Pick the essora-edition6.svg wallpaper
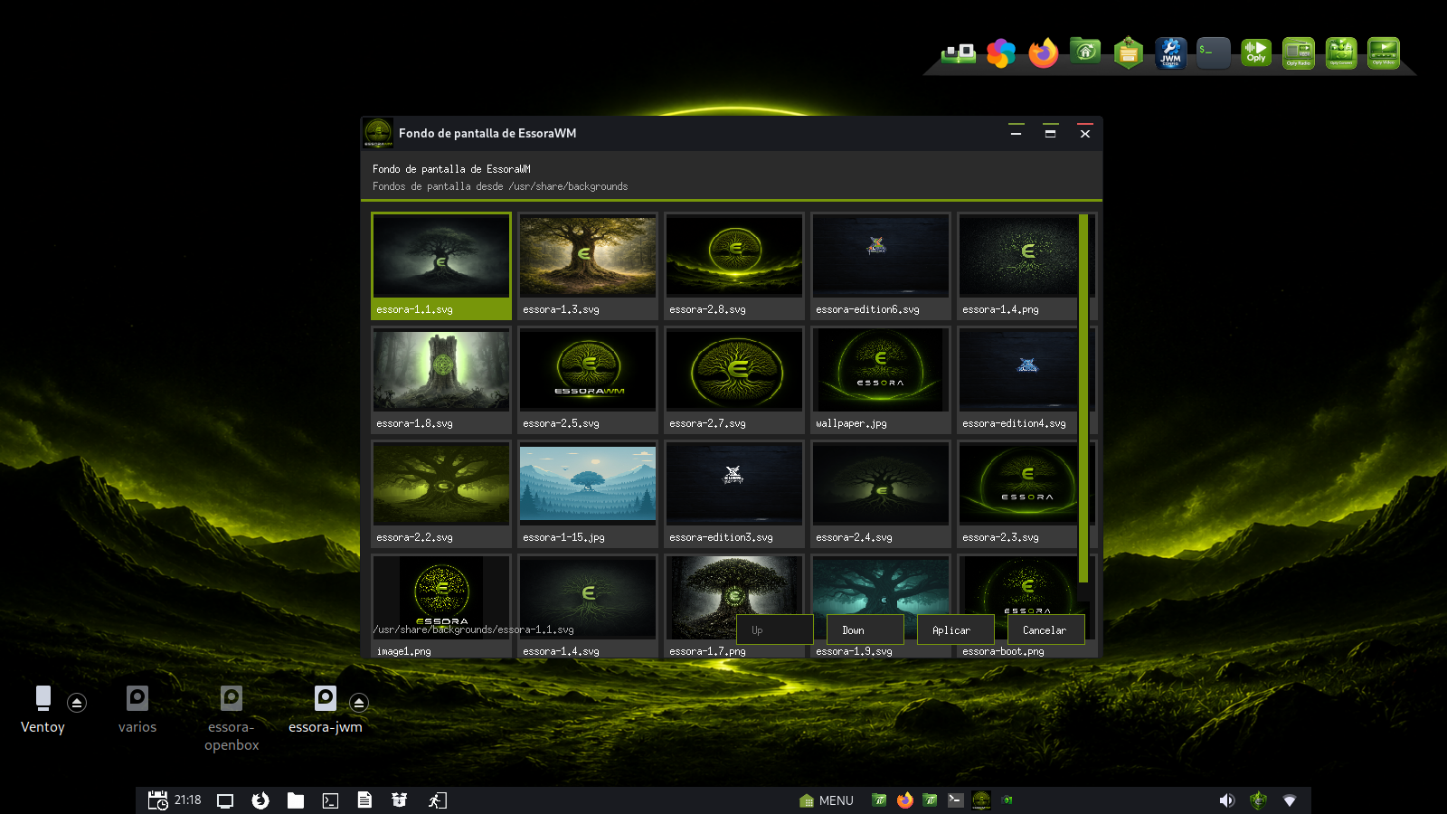The width and height of the screenshot is (1447, 814). coord(881,266)
